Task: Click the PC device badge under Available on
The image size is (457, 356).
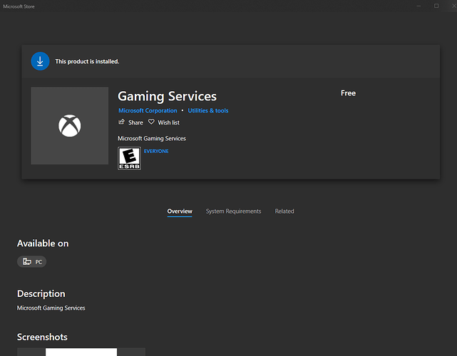Action: tap(32, 262)
